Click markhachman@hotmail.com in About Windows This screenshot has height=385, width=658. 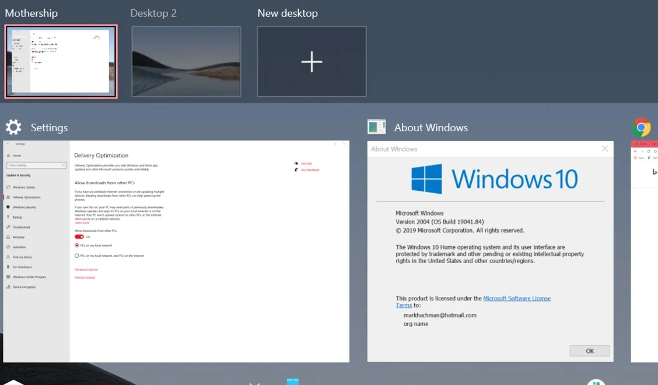pyautogui.click(x=440, y=316)
